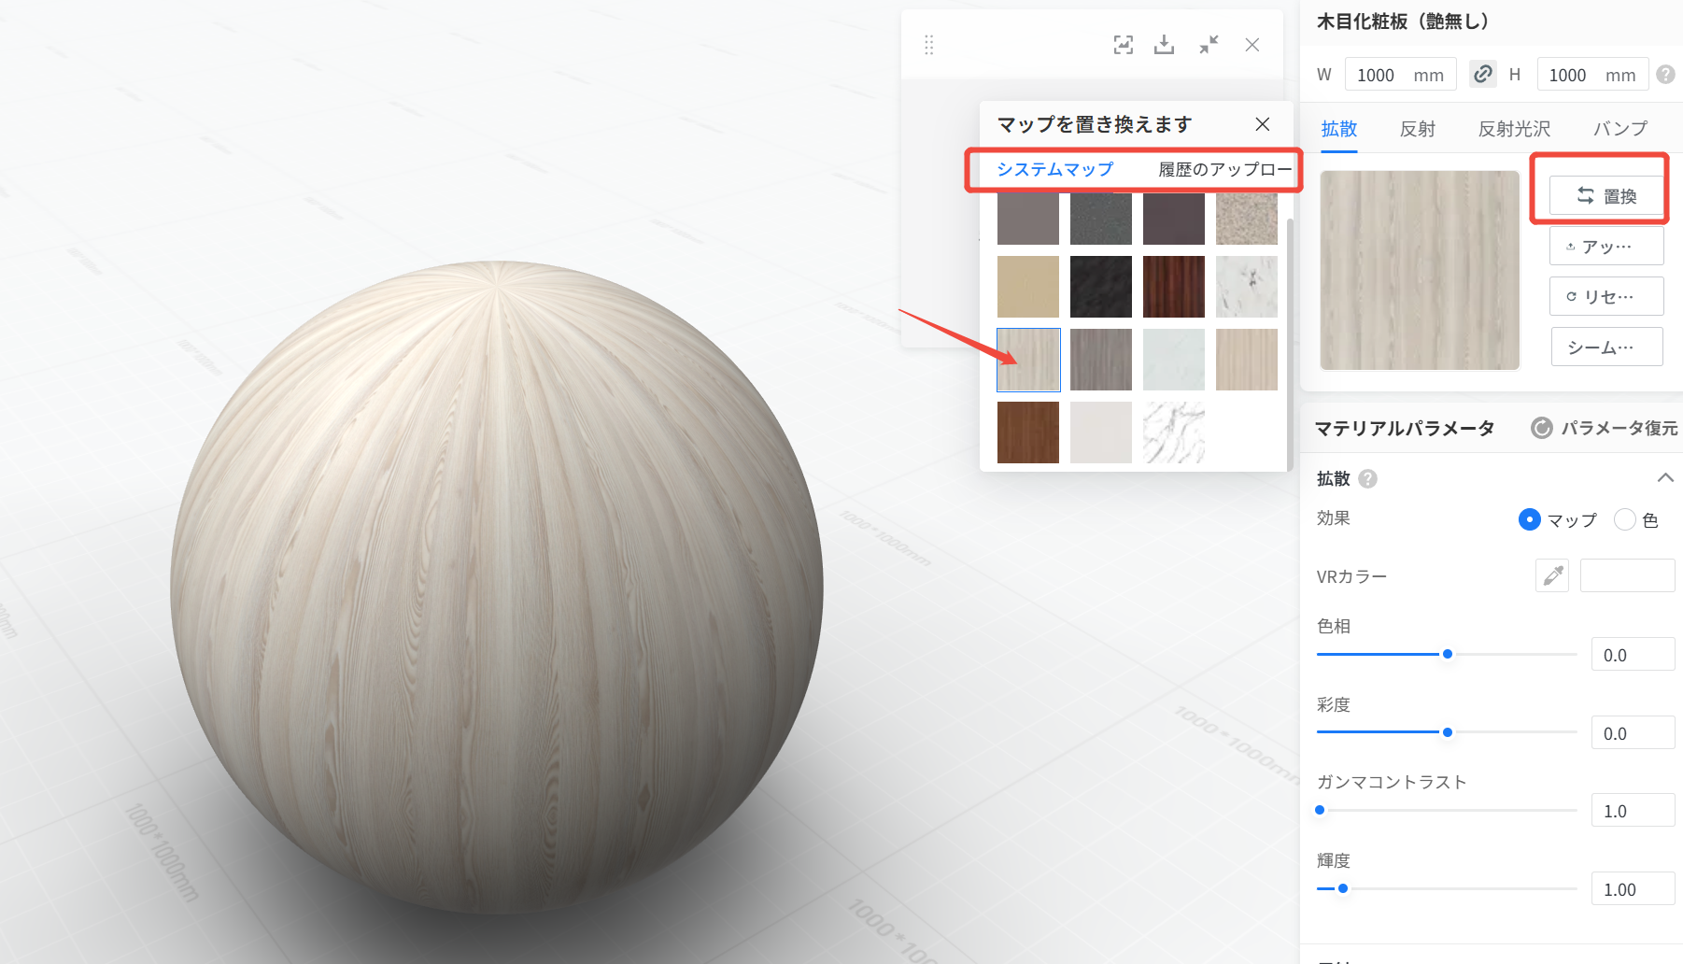Click the リセ… reset button
The width and height of the screenshot is (1683, 964).
click(x=1606, y=296)
